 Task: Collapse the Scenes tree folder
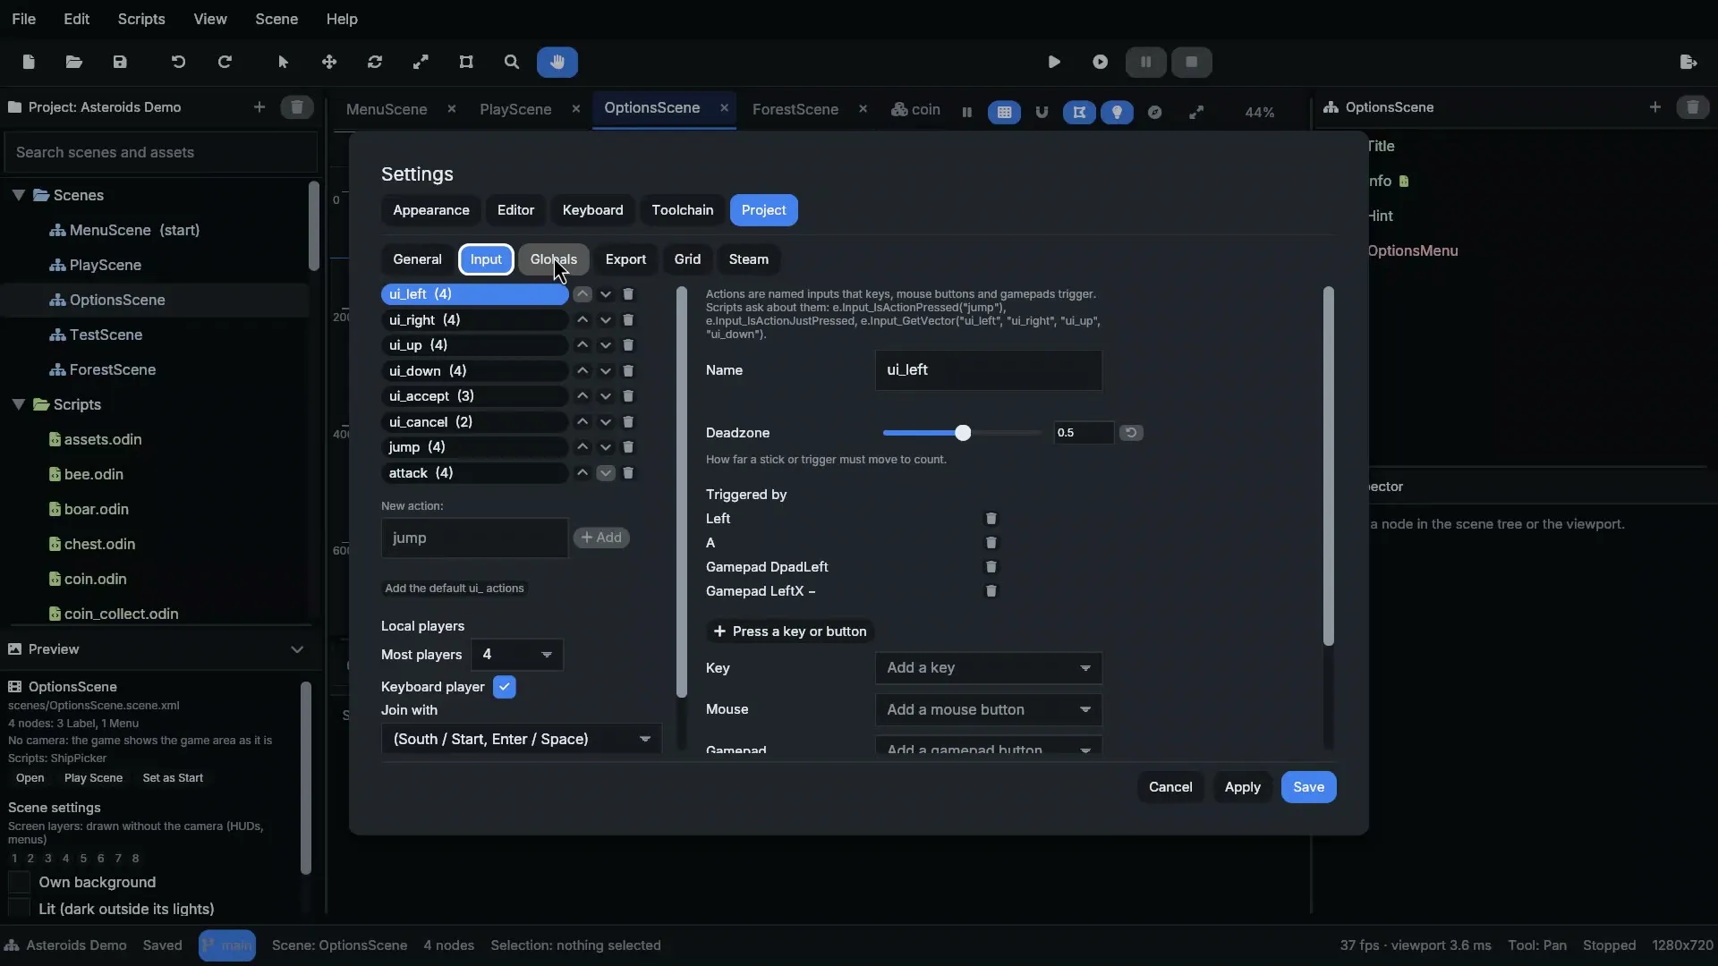point(18,195)
